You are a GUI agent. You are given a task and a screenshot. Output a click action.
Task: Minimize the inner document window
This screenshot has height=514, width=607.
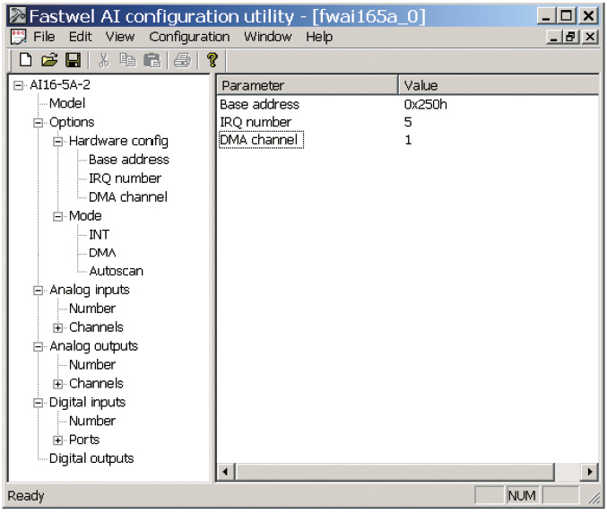[x=554, y=37]
